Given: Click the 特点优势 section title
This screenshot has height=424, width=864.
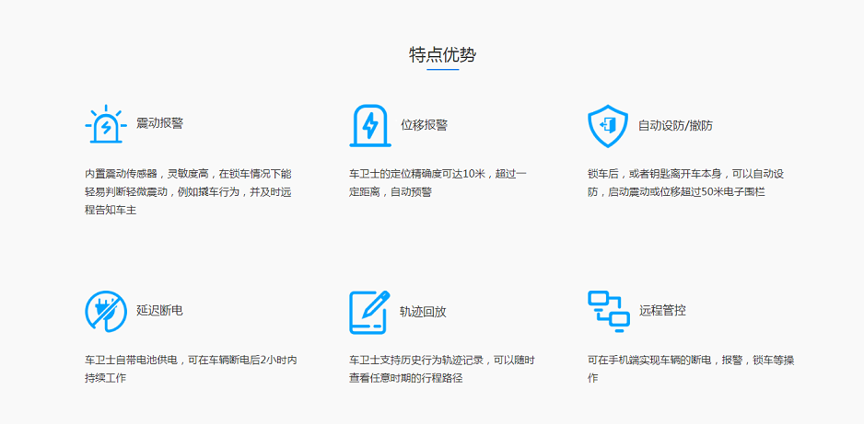Looking at the screenshot, I should (x=443, y=54).
